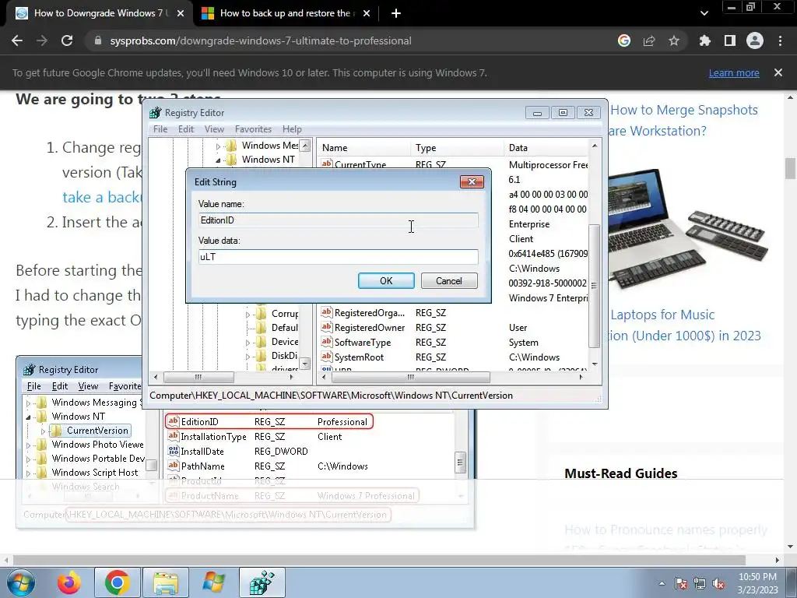Open Windows Explorer from the taskbar

[x=166, y=582]
